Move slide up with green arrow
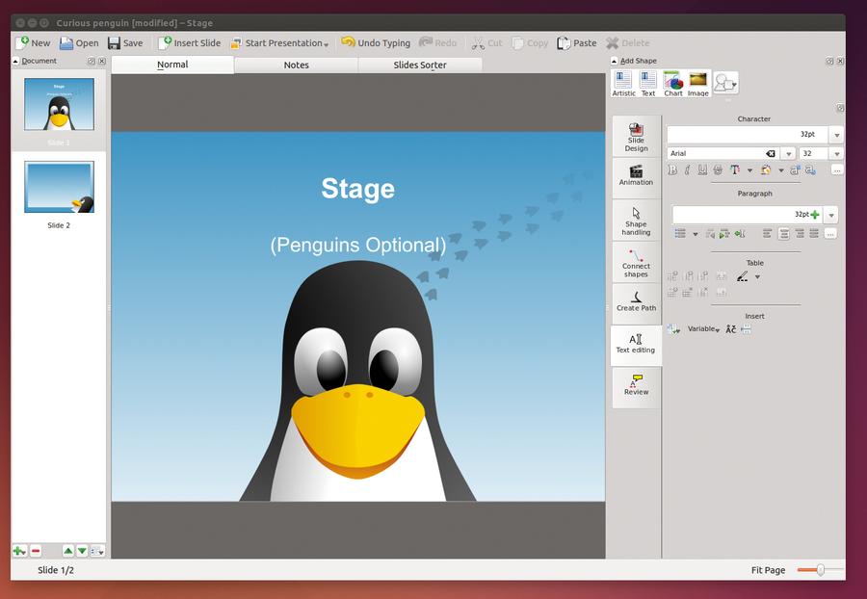This screenshot has width=867, height=599. (x=68, y=551)
